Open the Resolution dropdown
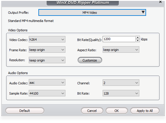The width and height of the screenshot is (166, 123). (47, 60)
